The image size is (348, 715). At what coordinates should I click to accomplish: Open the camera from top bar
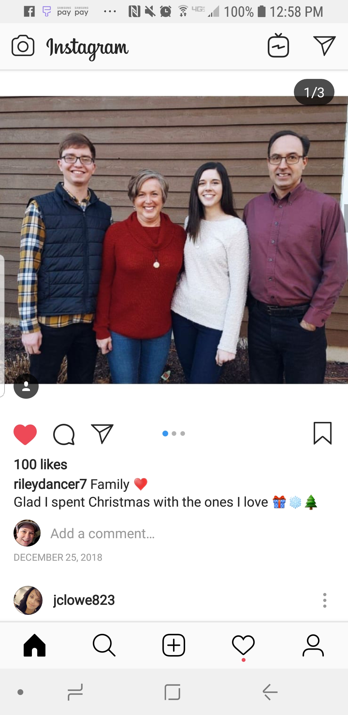click(x=23, y=46)
